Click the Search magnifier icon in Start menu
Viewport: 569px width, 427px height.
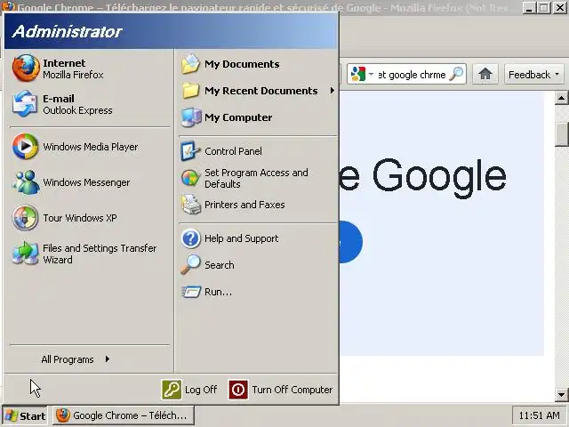[190, 265]
